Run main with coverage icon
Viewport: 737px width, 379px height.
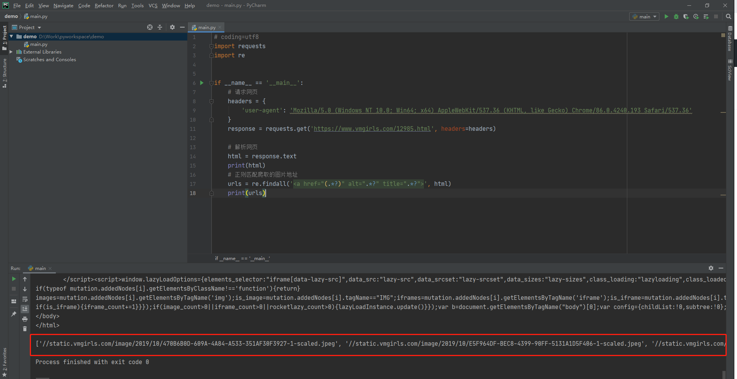click(x=686, y=16)
